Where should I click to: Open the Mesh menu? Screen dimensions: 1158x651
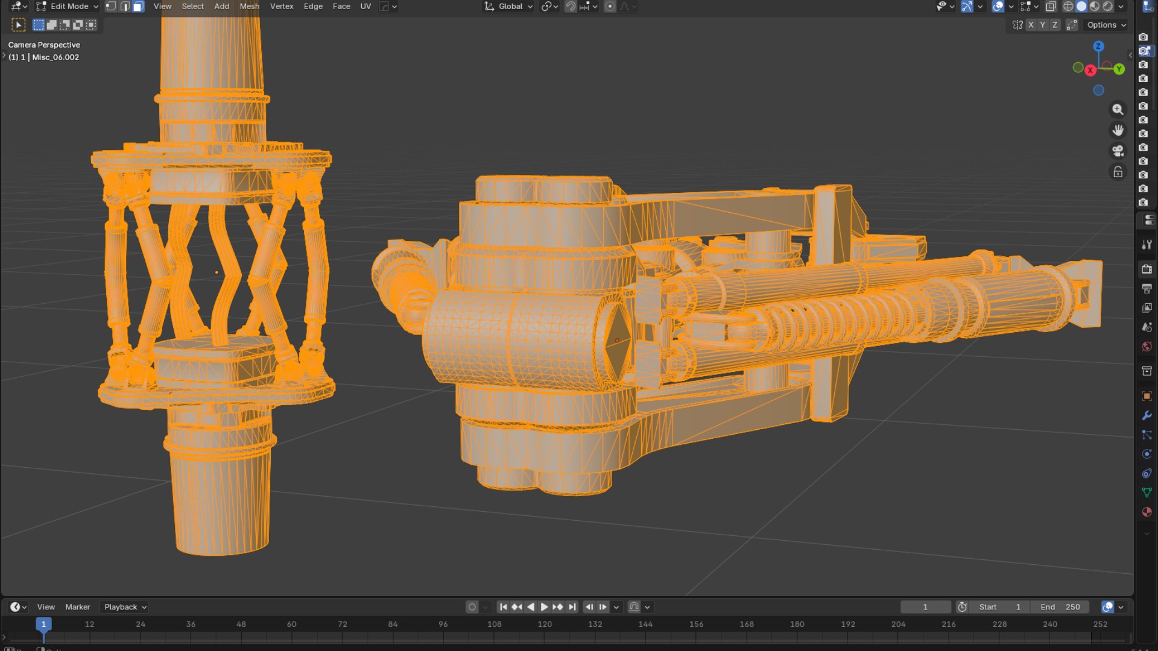click(249, 7)
